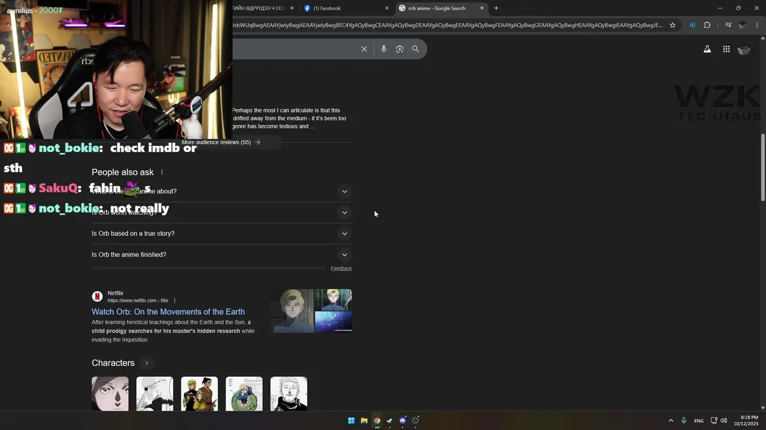Click the page vertical scrollbar thumb
Image resolution: width=766 pixels, height=430 pixels.
762,167
